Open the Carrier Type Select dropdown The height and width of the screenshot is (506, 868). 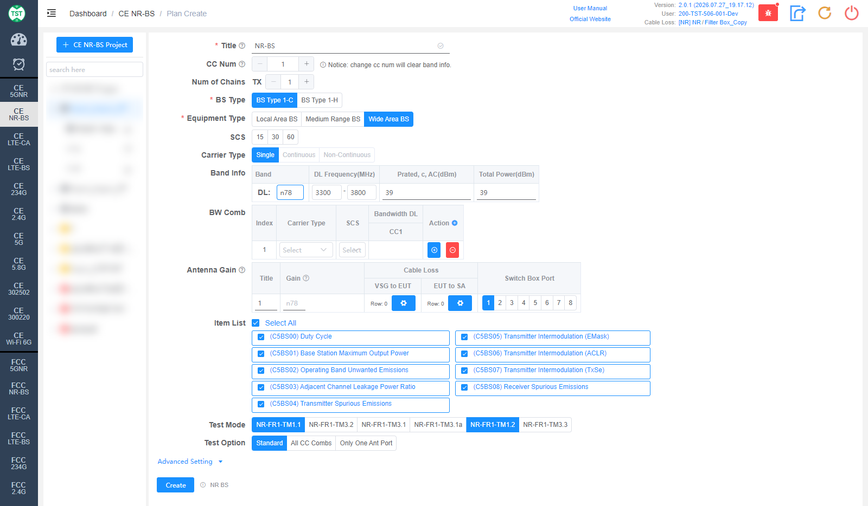coord(306,250)
